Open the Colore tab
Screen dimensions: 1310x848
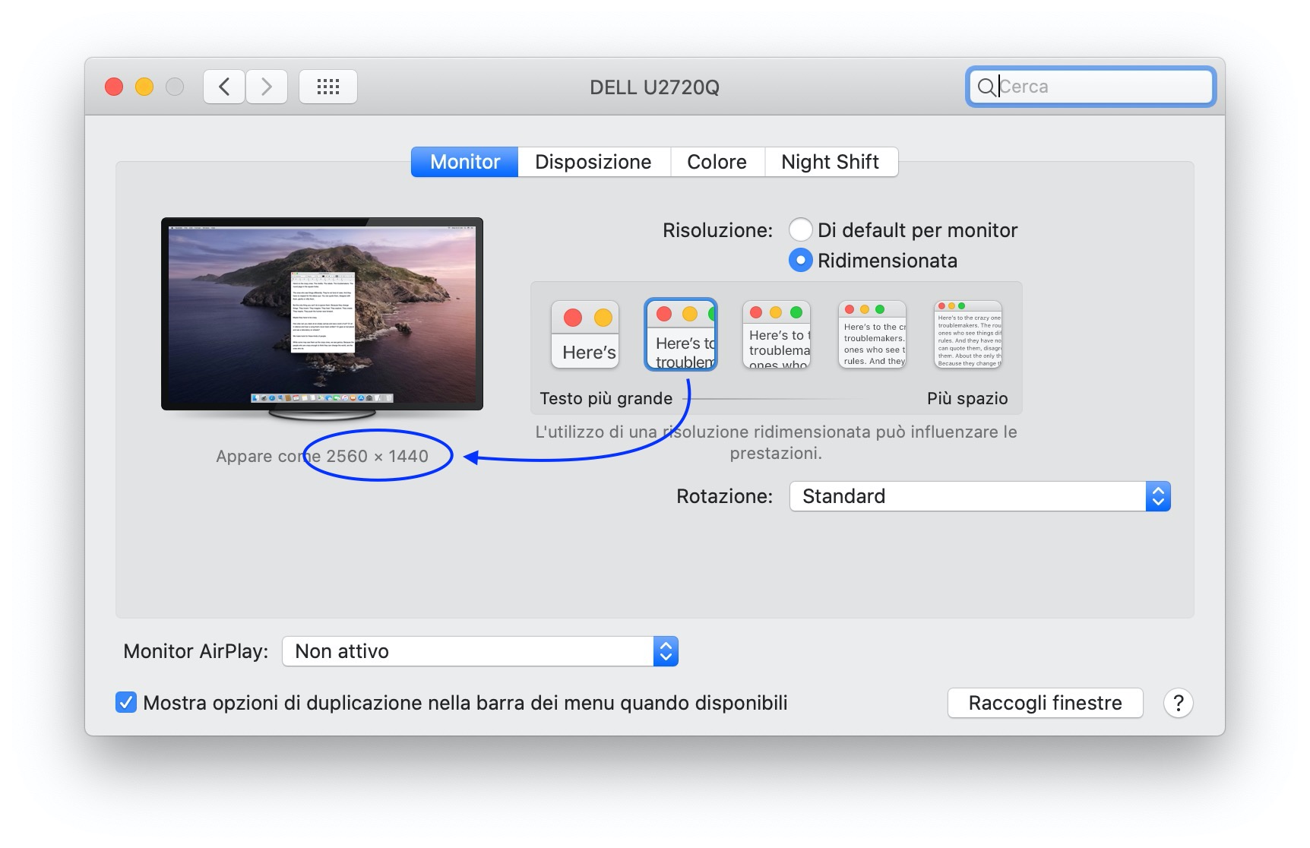tap(717, 162)
